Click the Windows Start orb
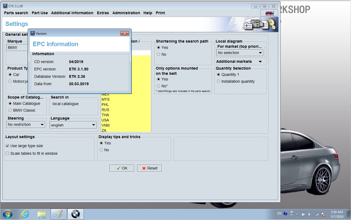This screenshot has height=220, width=351. click(8, 214)
